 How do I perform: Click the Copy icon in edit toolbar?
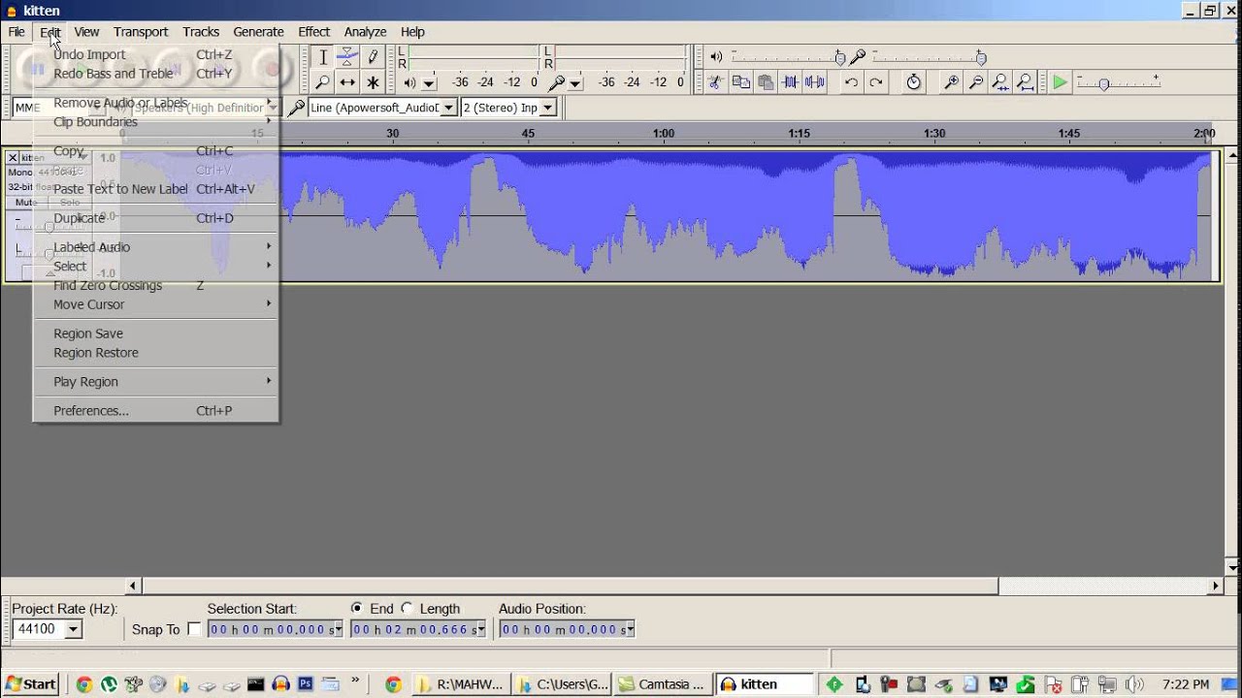[740, 82]
